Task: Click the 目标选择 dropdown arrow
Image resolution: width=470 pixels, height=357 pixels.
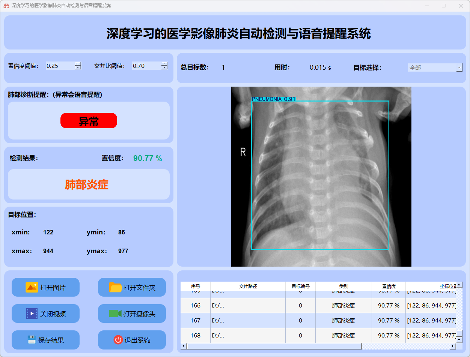Action: click(459, 67)
